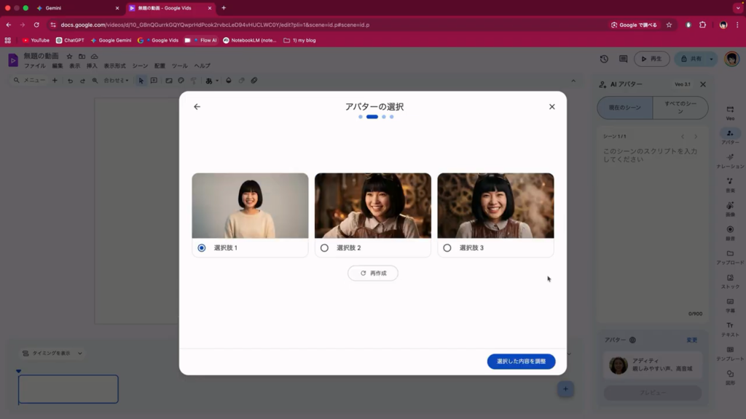Image resolution: width=746 pixels, height=419 pixels.
Task: Click the 選択肢 2 avatar thumbnail image
Action: pyautogui.click(x=372, y=206)
